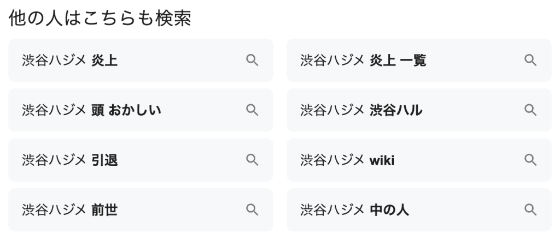Click magnifier icon next to 渋谷ハル suggestion
560x246 pixels.
(x=530, y=110)
